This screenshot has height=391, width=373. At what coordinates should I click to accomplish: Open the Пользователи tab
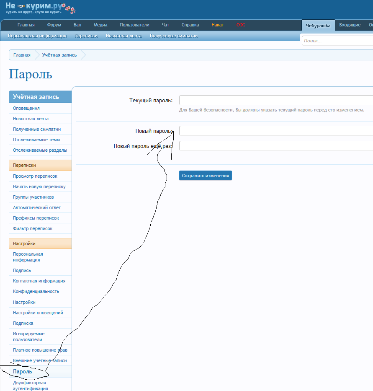point(134,25)
